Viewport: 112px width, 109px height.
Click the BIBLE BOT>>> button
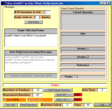pyautogui.click(x=64, y=100)
